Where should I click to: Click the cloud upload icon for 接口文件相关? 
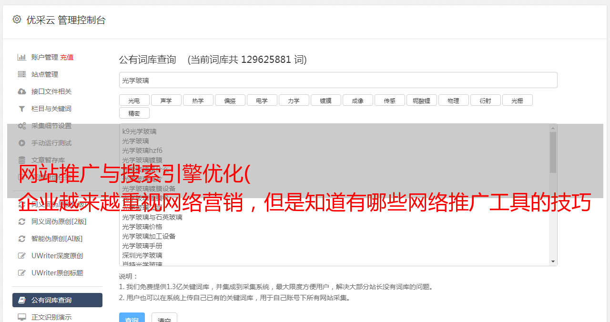(22, 91)
